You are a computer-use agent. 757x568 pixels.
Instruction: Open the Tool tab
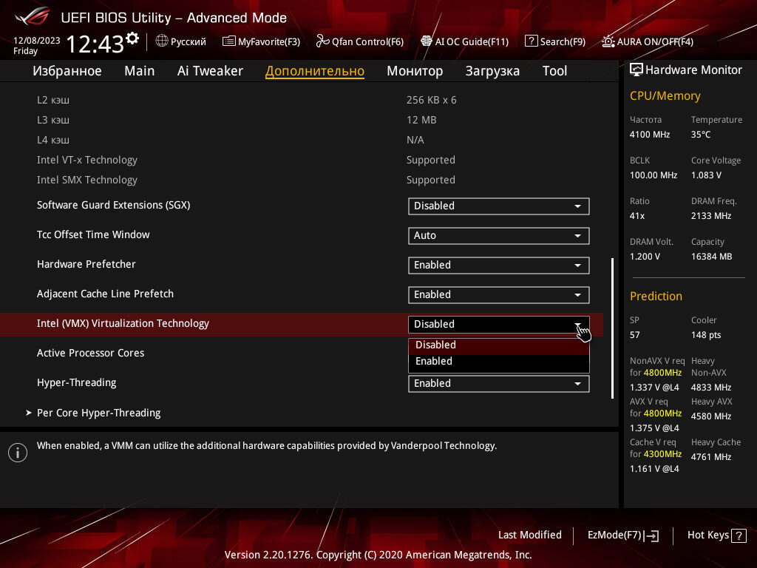tap(554, 71)
